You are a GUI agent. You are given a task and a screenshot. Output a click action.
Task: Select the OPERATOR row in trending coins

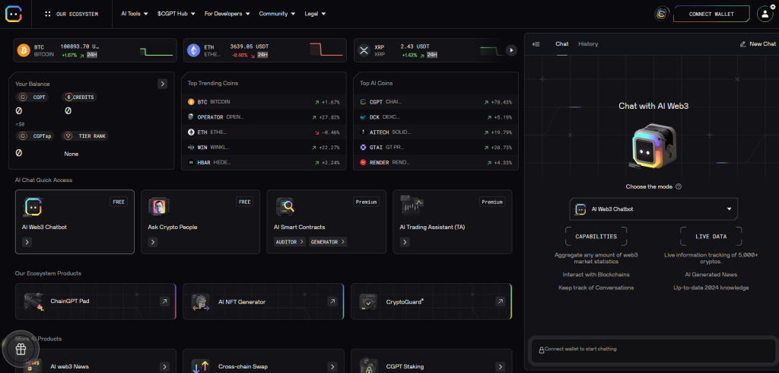tap(263, 117)
